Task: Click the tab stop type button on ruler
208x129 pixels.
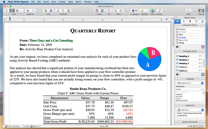Action: [x=173, y=19]
